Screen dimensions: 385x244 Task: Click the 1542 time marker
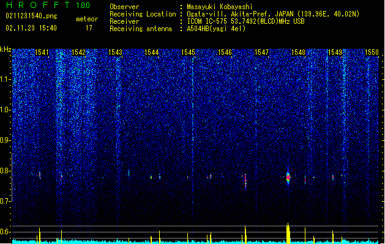coord(78,52)
